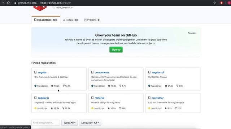Visit the https://angular.io website link
231x129 pixels.
click(64, 8)
